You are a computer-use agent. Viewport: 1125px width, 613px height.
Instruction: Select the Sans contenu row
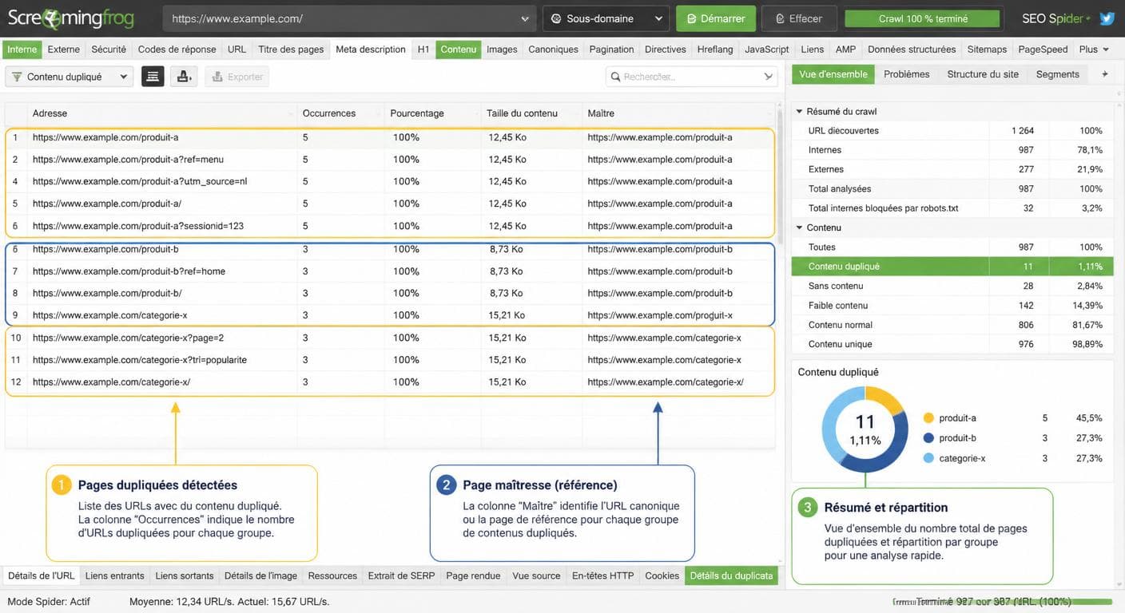pos(952,286)
